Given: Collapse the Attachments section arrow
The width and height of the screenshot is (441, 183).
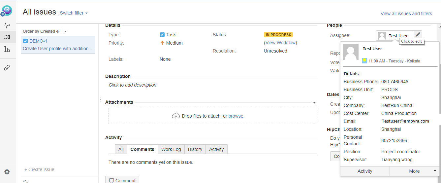Looking at the screenshot, I should tap(314, 102).
